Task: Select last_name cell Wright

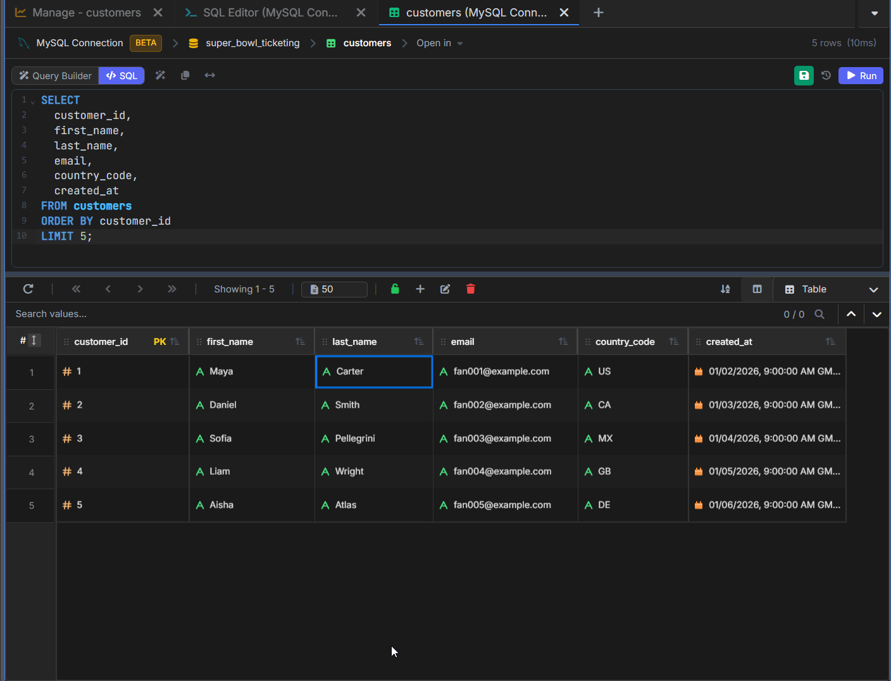Action: point(374,472)
